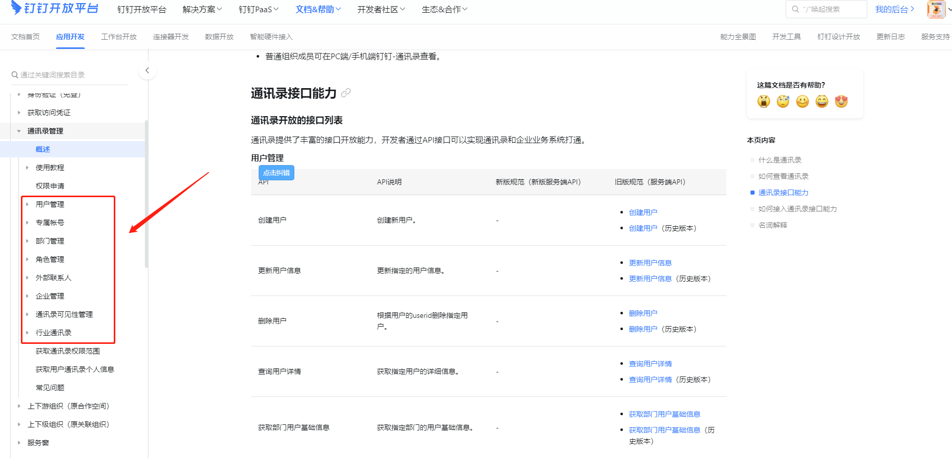Rate document with the screaming face emoji
Image resolution: width=952 pixels, height=458 pixels.
click(x=764, y=101)
